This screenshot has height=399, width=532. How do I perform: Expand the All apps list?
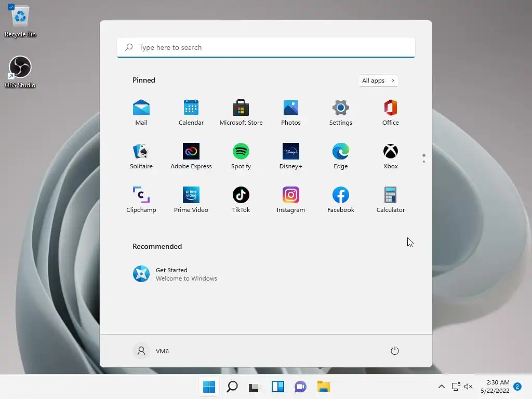tap(378, 81)
